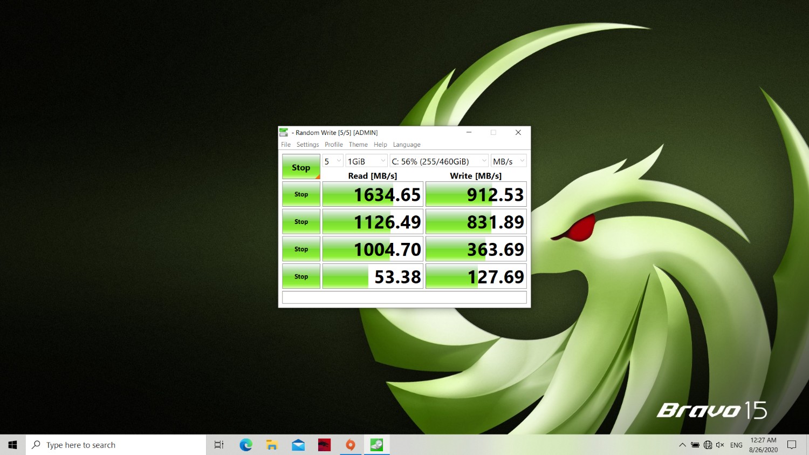This screenshot has height=455, width=809.
Task: Click the 127.69 write value cell
Action: pyautogui.click(x=476, y=276)
